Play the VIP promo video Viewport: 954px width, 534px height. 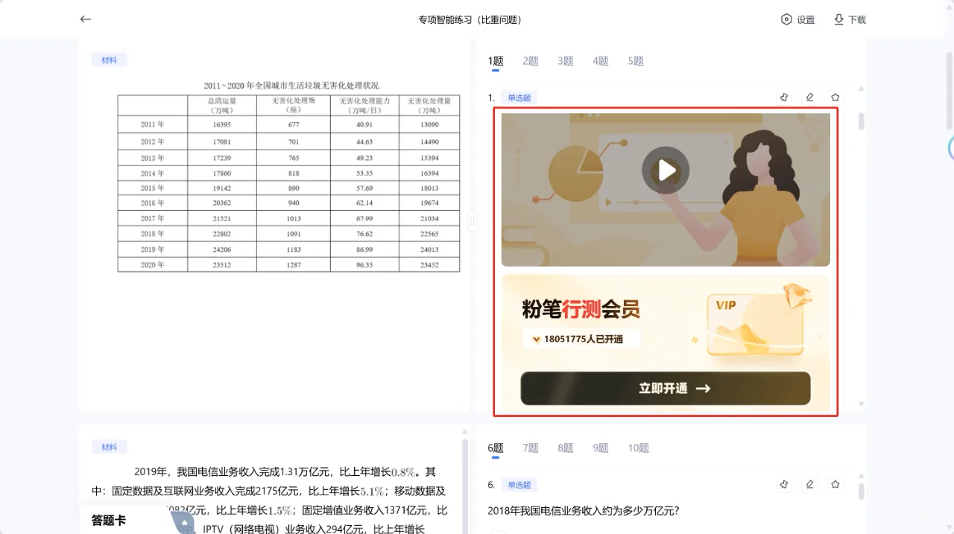[665, 170]
